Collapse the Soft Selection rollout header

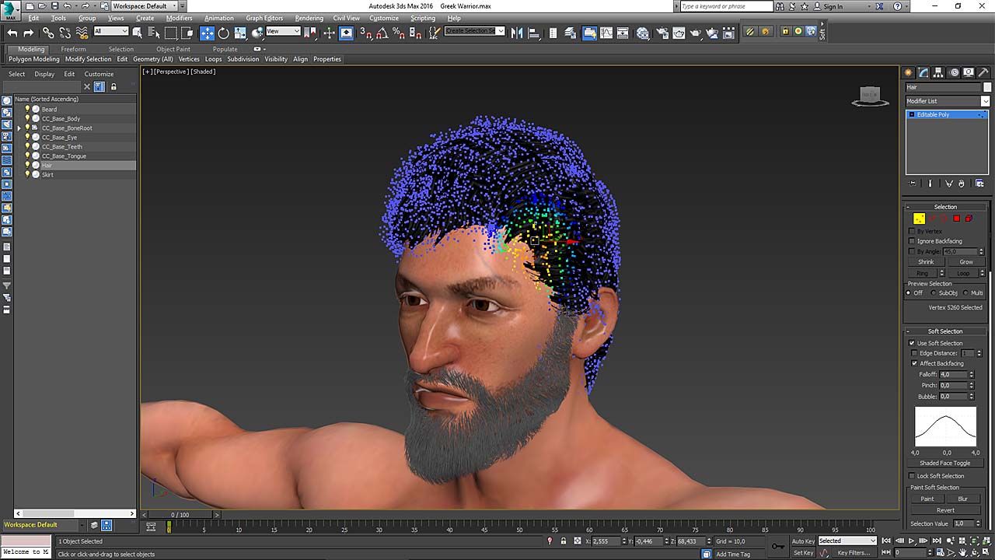(945, 331)
